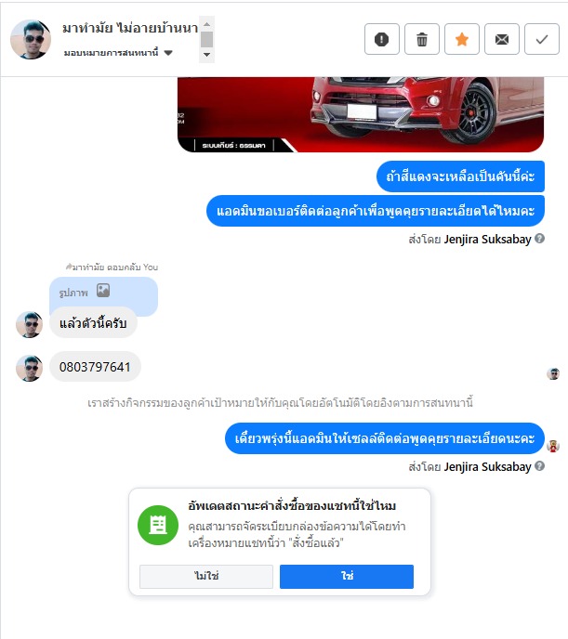Click help icon beside first Jenjira Suksabay
568x639 pixels.
pyautogui.click(x=539, y=239)
